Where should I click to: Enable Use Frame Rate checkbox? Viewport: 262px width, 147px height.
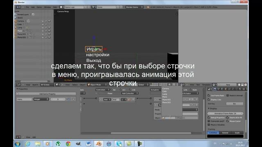pos(209,95)
